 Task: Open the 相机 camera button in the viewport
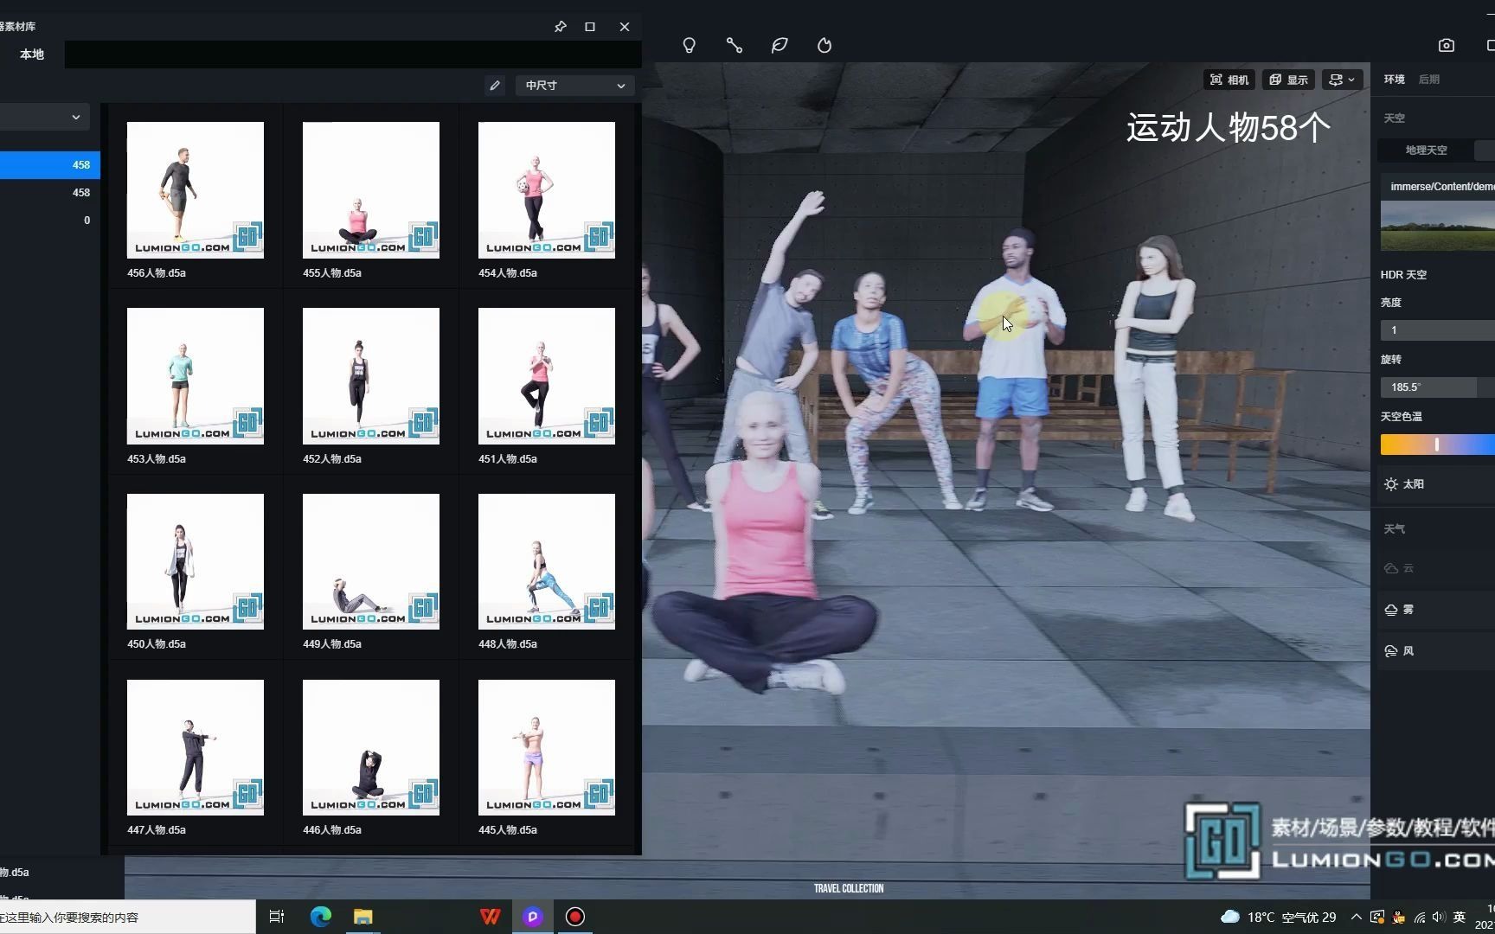click(1229, 80)
